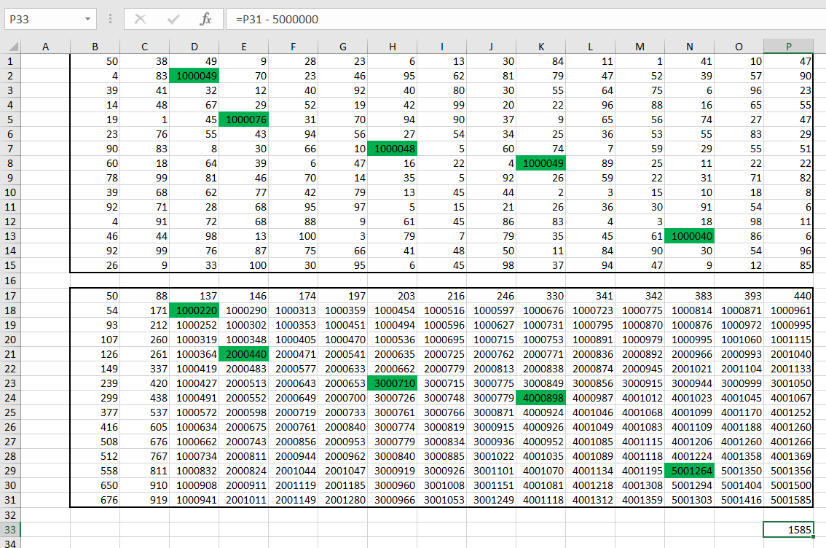Select column header P

[789, 47]
